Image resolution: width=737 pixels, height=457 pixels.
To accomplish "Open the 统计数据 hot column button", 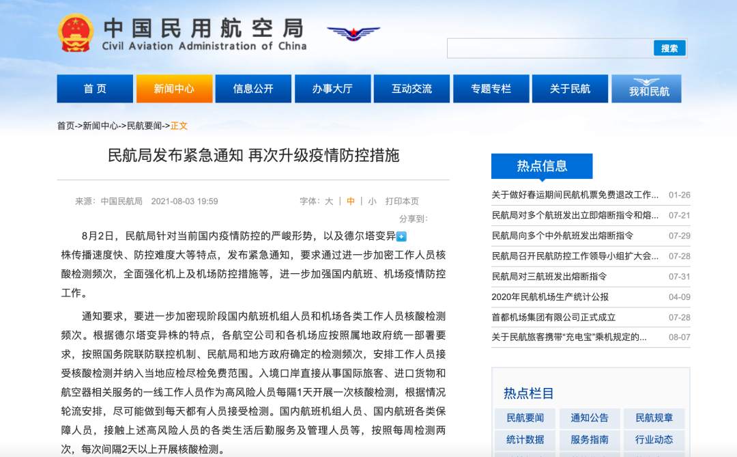I will coord(525,440).
